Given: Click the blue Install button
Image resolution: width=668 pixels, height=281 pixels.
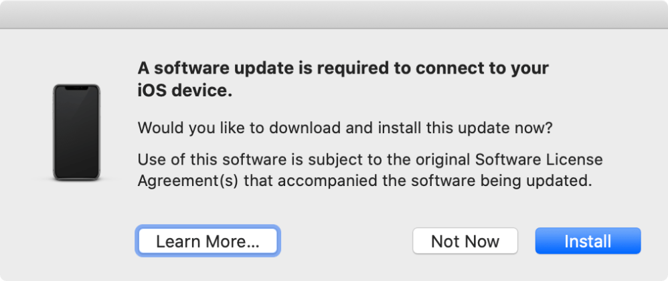Looking at the screenshot, I should (588, 241).
